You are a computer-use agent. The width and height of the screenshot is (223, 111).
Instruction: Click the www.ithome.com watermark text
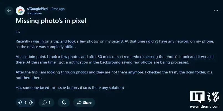[x=204, y=107]
